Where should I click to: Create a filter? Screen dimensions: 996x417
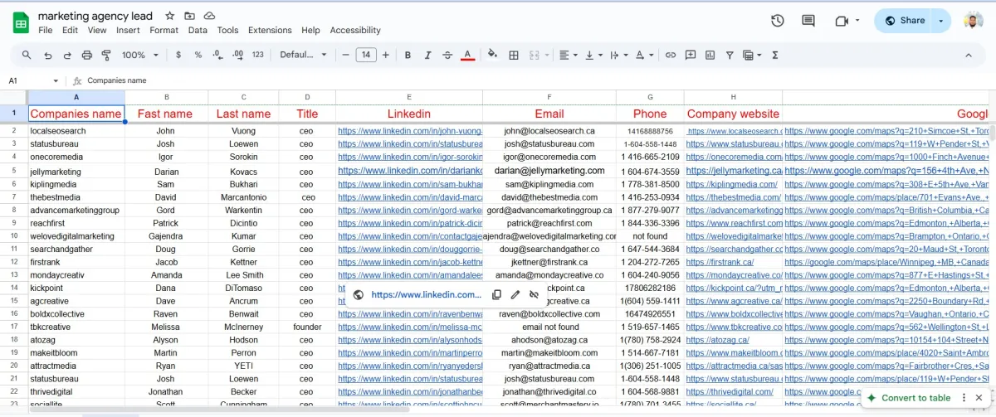coord(730,55)
